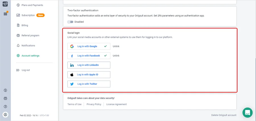Click the Onlypult camera logo icon
The image size is (256, 121).
click(5, 4)
